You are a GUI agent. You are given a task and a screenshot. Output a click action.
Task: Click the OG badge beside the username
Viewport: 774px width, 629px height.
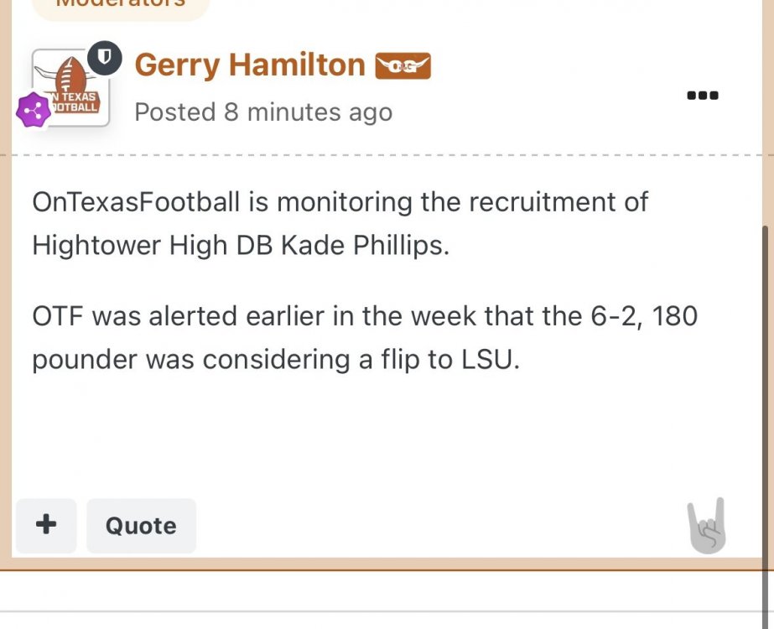point(403,65)
